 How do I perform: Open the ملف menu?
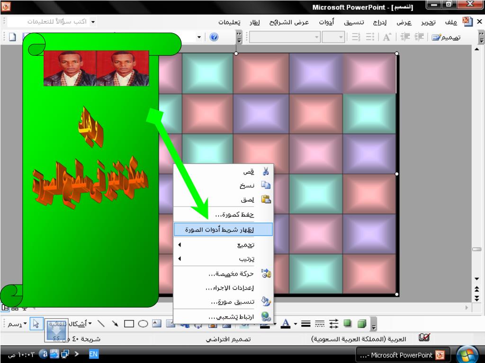tap(451, 22)
